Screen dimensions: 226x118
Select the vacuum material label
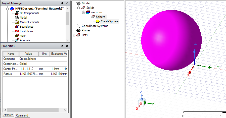point(97,12)
